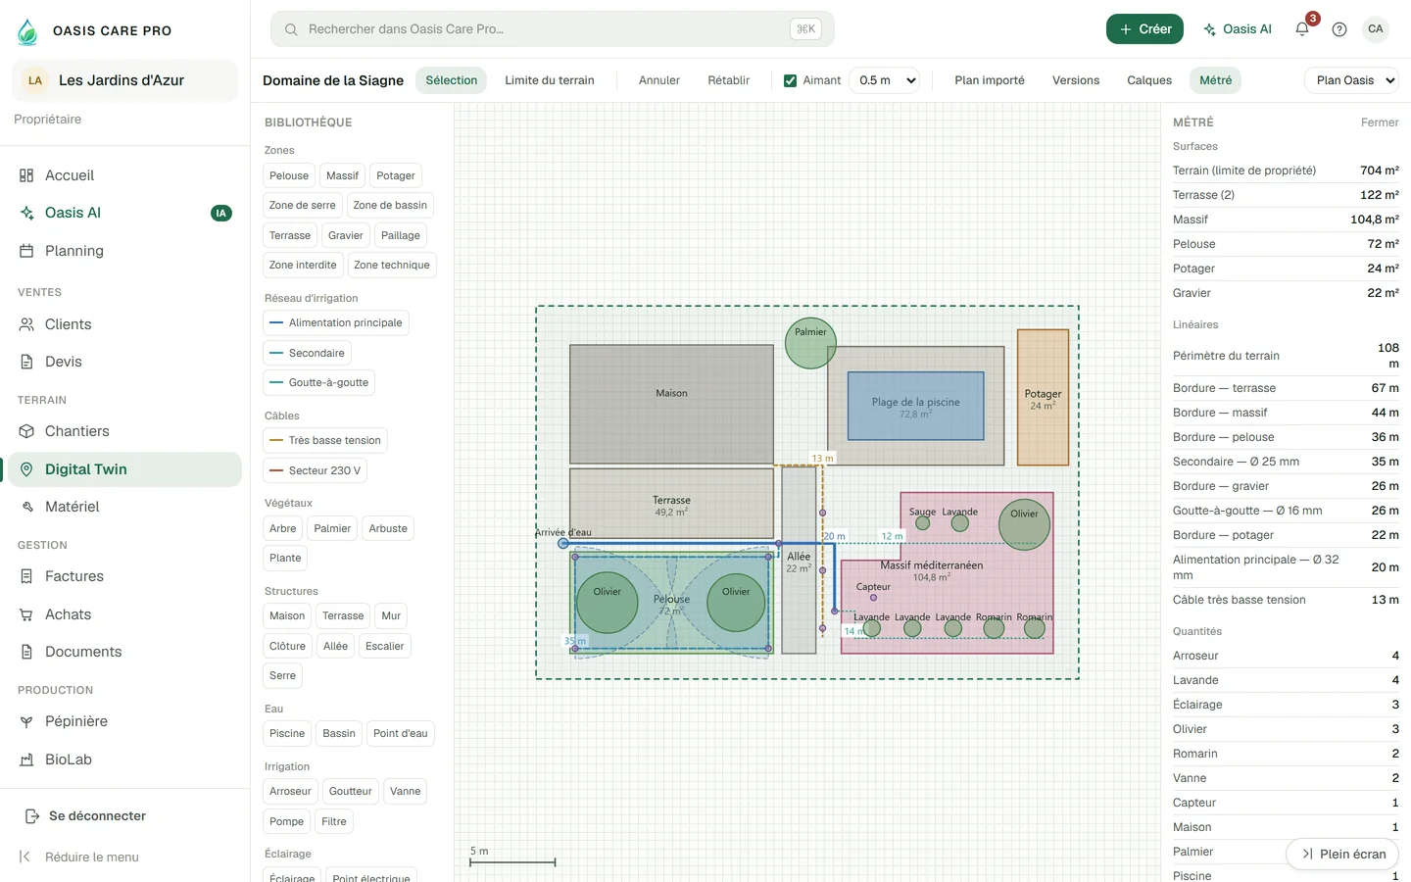Open Plan importé option
This screenshot has width=1411, height=882.
pos(990,80)
